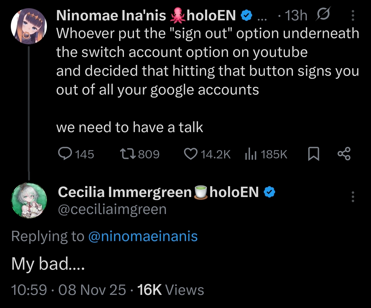371x308 pixels.
Task: Click the 10:59 · 08 Nov 25 timestamp
Action: 69,290
